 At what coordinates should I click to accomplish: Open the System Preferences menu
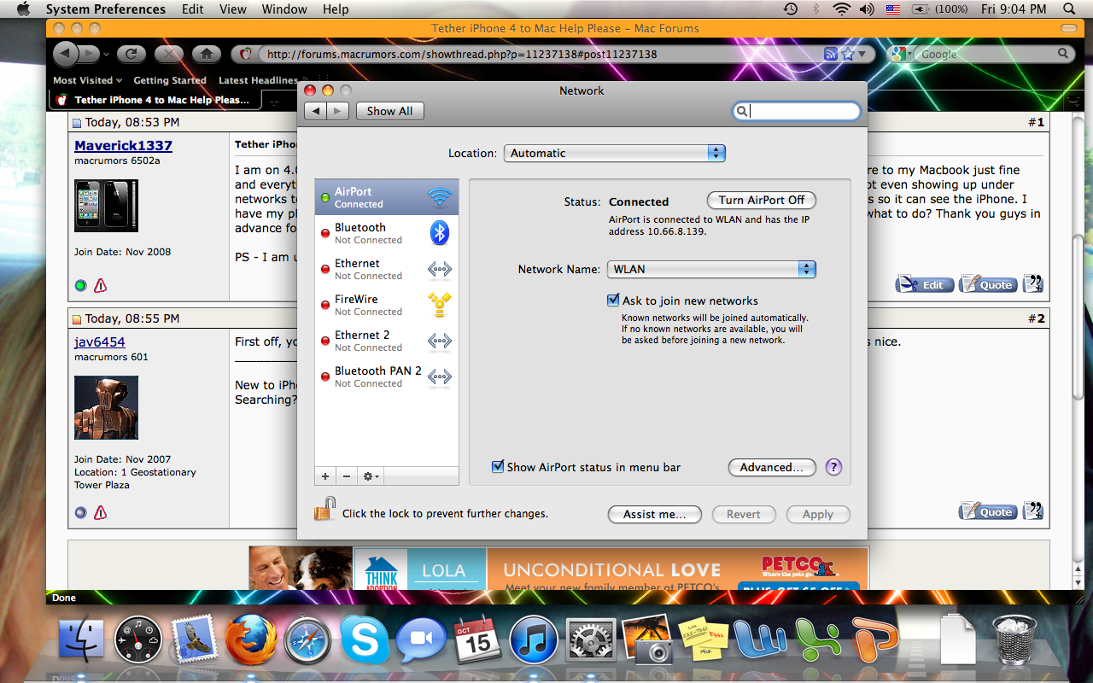106,9
